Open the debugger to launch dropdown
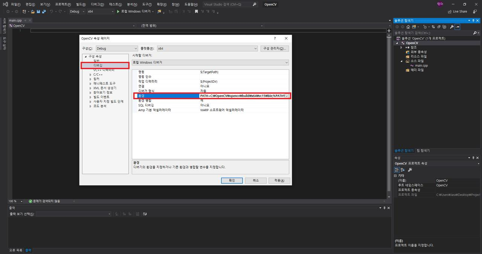482x254 pixels. click(x=210, y=62)
